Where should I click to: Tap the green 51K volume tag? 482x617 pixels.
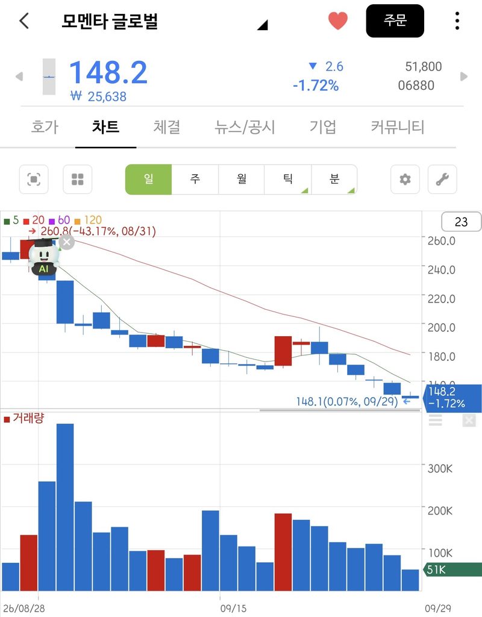[452, 569]
